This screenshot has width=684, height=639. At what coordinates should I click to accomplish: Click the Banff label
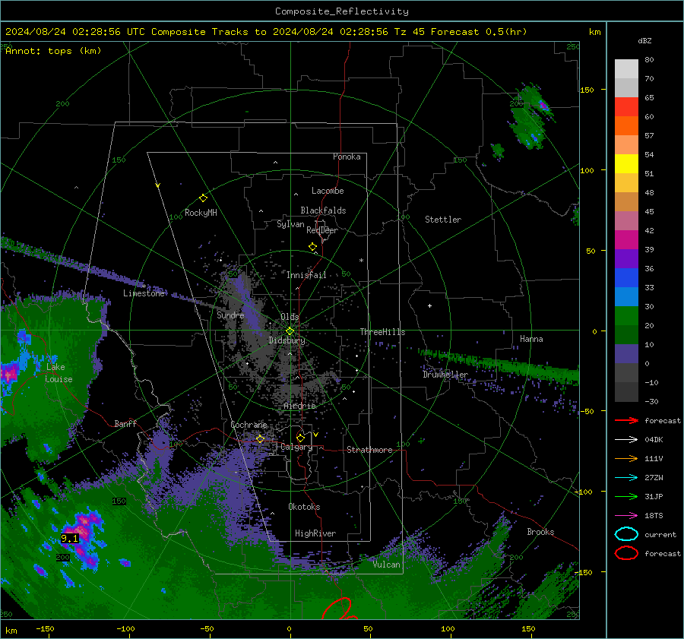[125, 424]
